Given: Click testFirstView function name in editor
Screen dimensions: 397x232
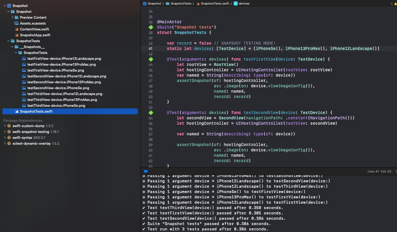Looking at the screenshot, I should point(259,59).
